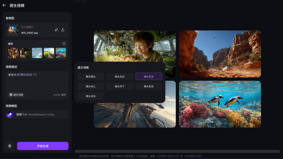Screen dimensions: 283x159
Task: Expand the [镜头拉远] dropdown in description
Action: (x=34, y=75)
